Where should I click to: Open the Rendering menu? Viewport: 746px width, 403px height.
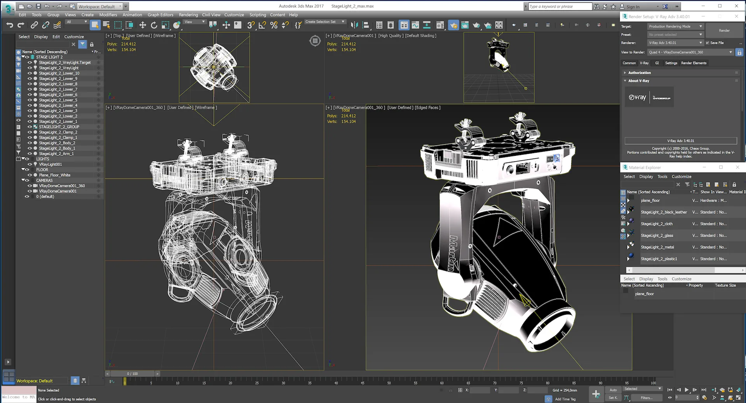pyautogui.click(x=188, y=15)
